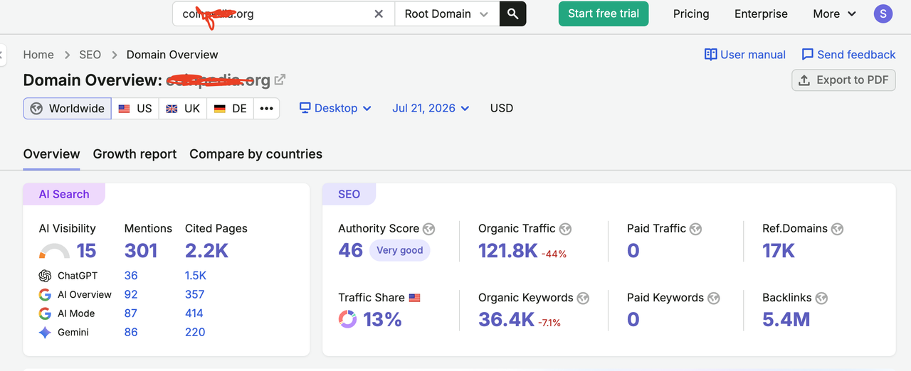The width and height of the screenshot is (911, 371).
Task: Select the Worldwide region toggle
Action: pos(68,109)
